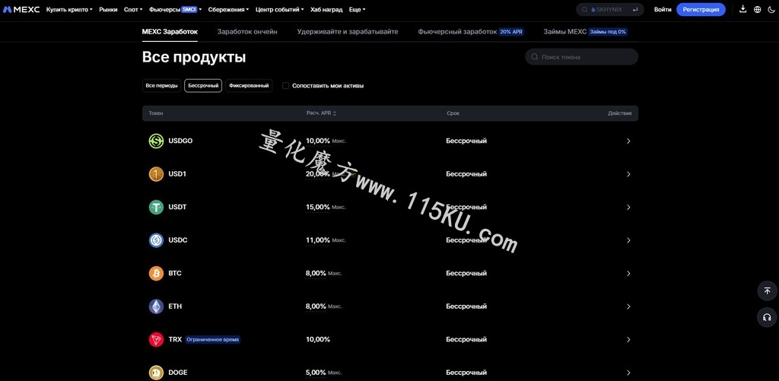
Task: Click the 11,00% APR value for USDC
Action: click(318, 240)
